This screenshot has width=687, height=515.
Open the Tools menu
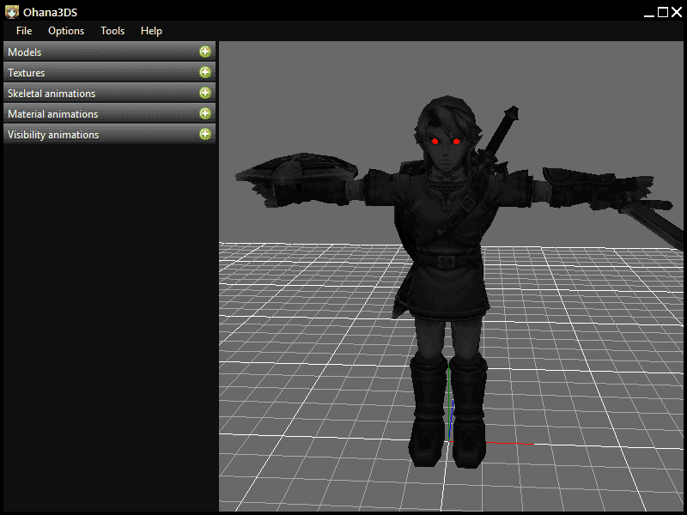click(112, 31)
